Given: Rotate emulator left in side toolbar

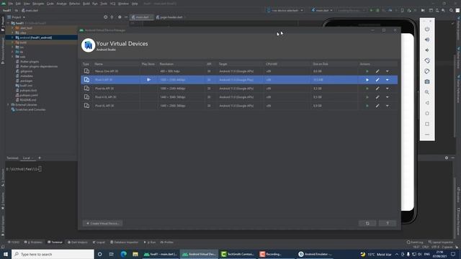Looking at the screenshot, I should pyautogui.click(x=427, y=60).
